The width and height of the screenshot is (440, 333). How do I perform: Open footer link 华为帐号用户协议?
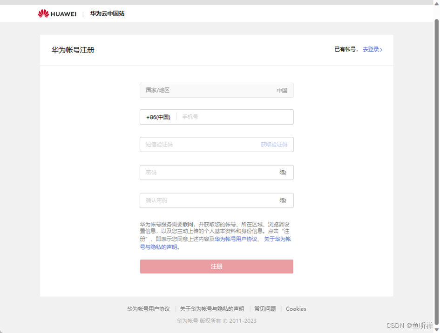tap(149, 309)
